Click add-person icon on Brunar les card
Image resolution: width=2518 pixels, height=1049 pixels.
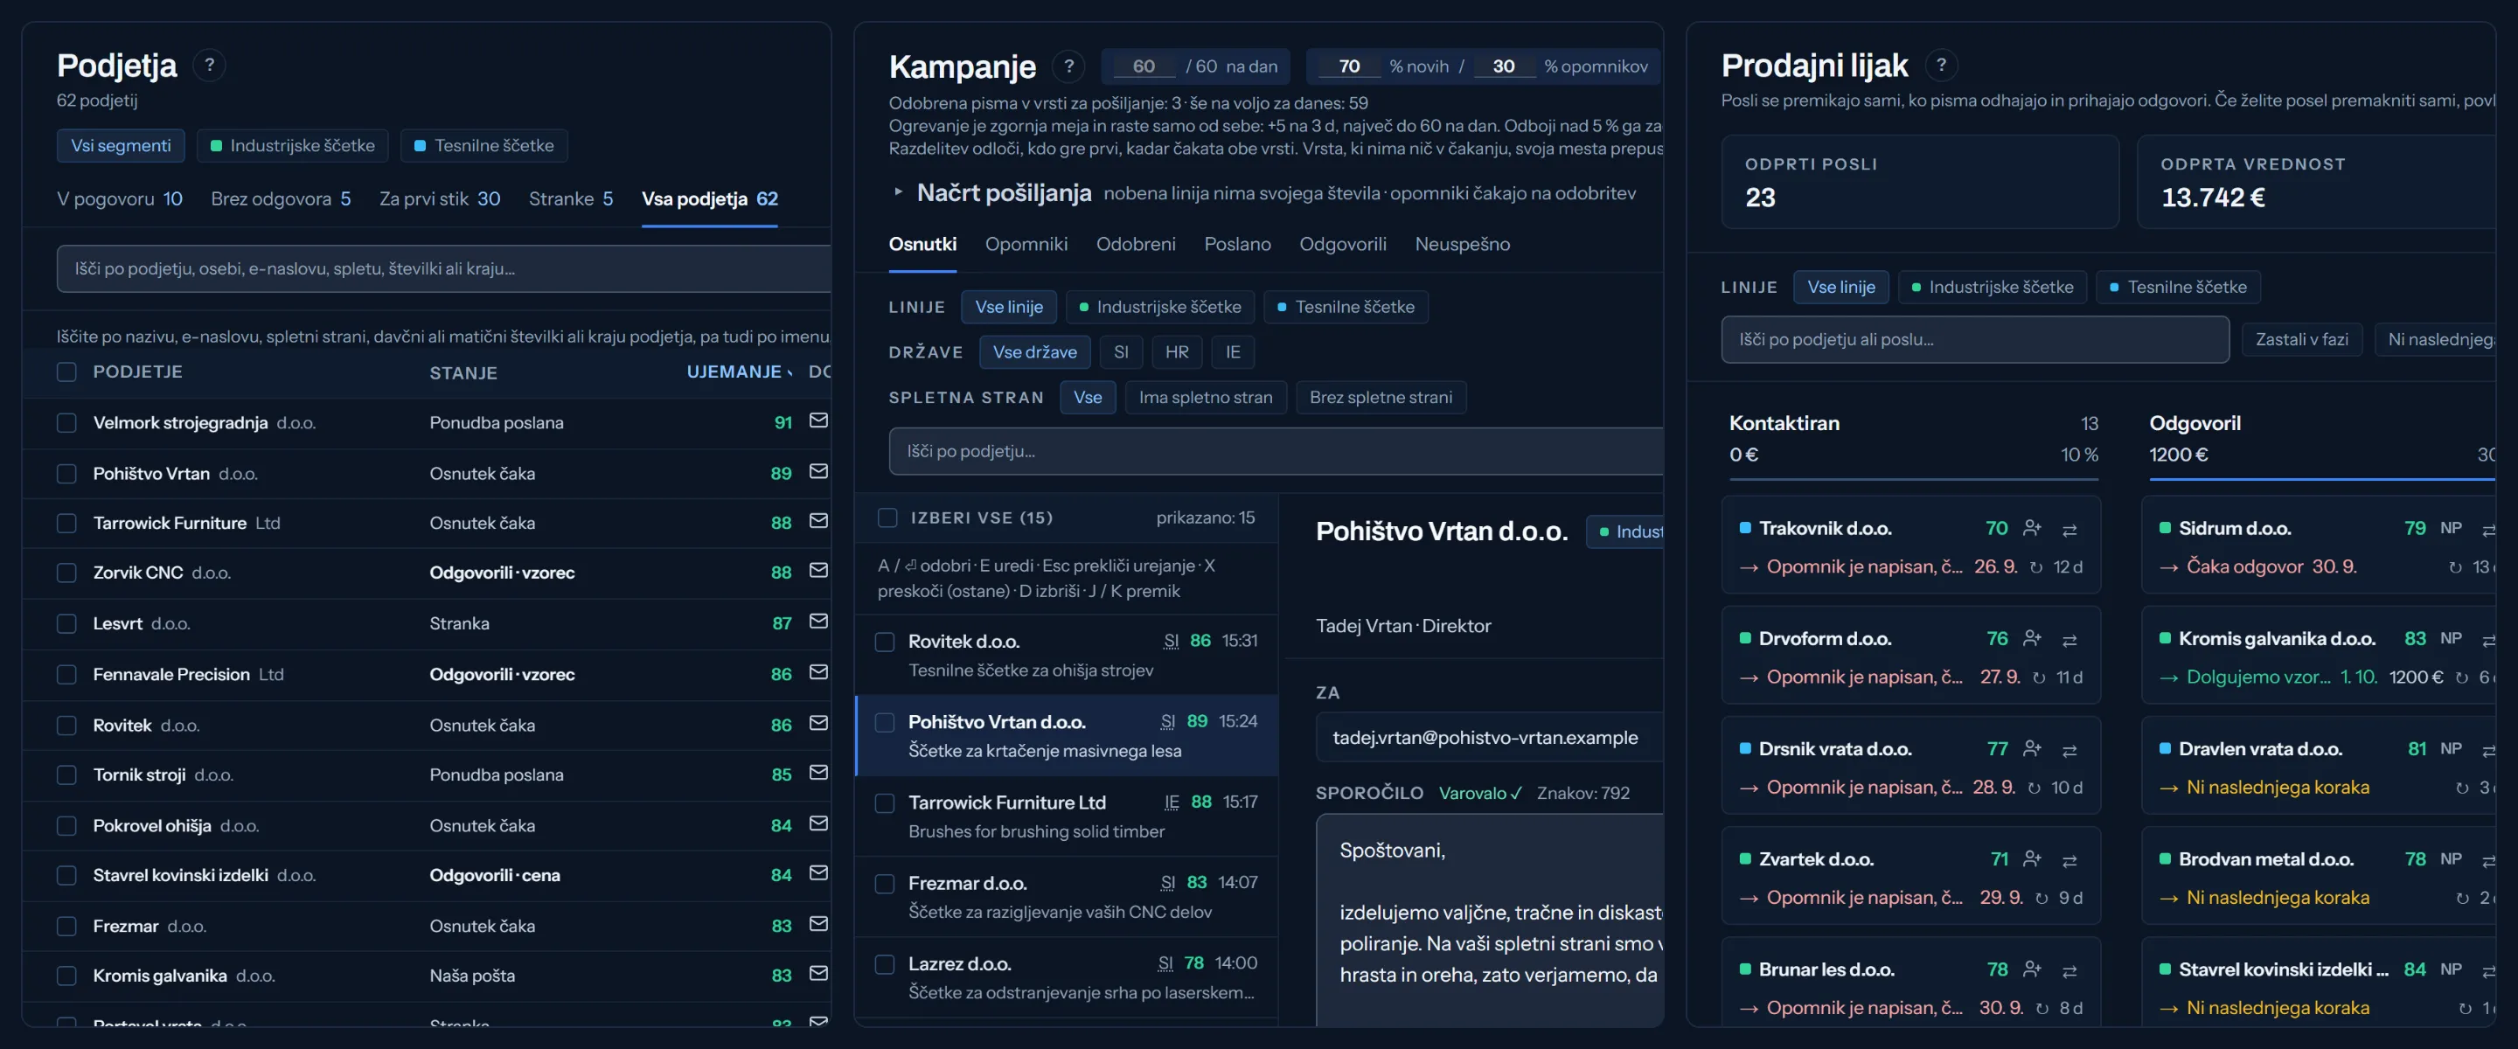coord(2032,969)
